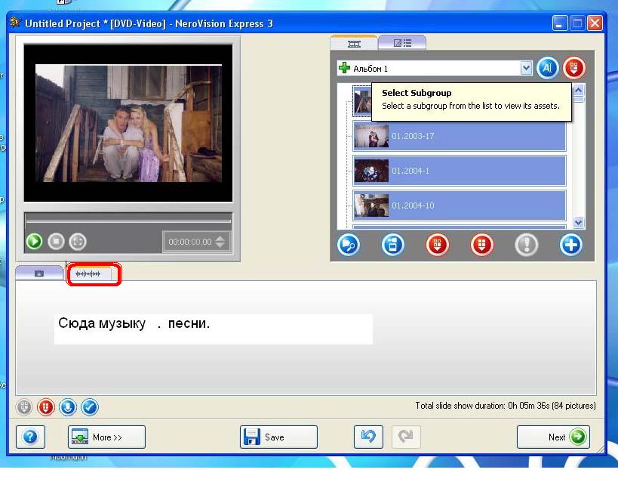This screenshot has width=618, height=485.
Task: Click the full screen preview button
Action: (78, 241)
